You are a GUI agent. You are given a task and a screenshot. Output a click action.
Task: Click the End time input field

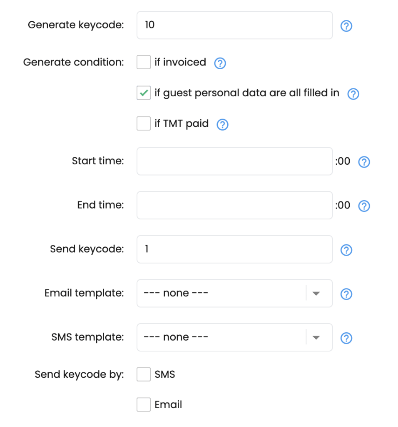234,205
